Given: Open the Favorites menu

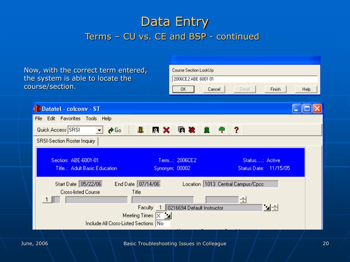Looking at the screenshot, I should [x=70, y=118].
